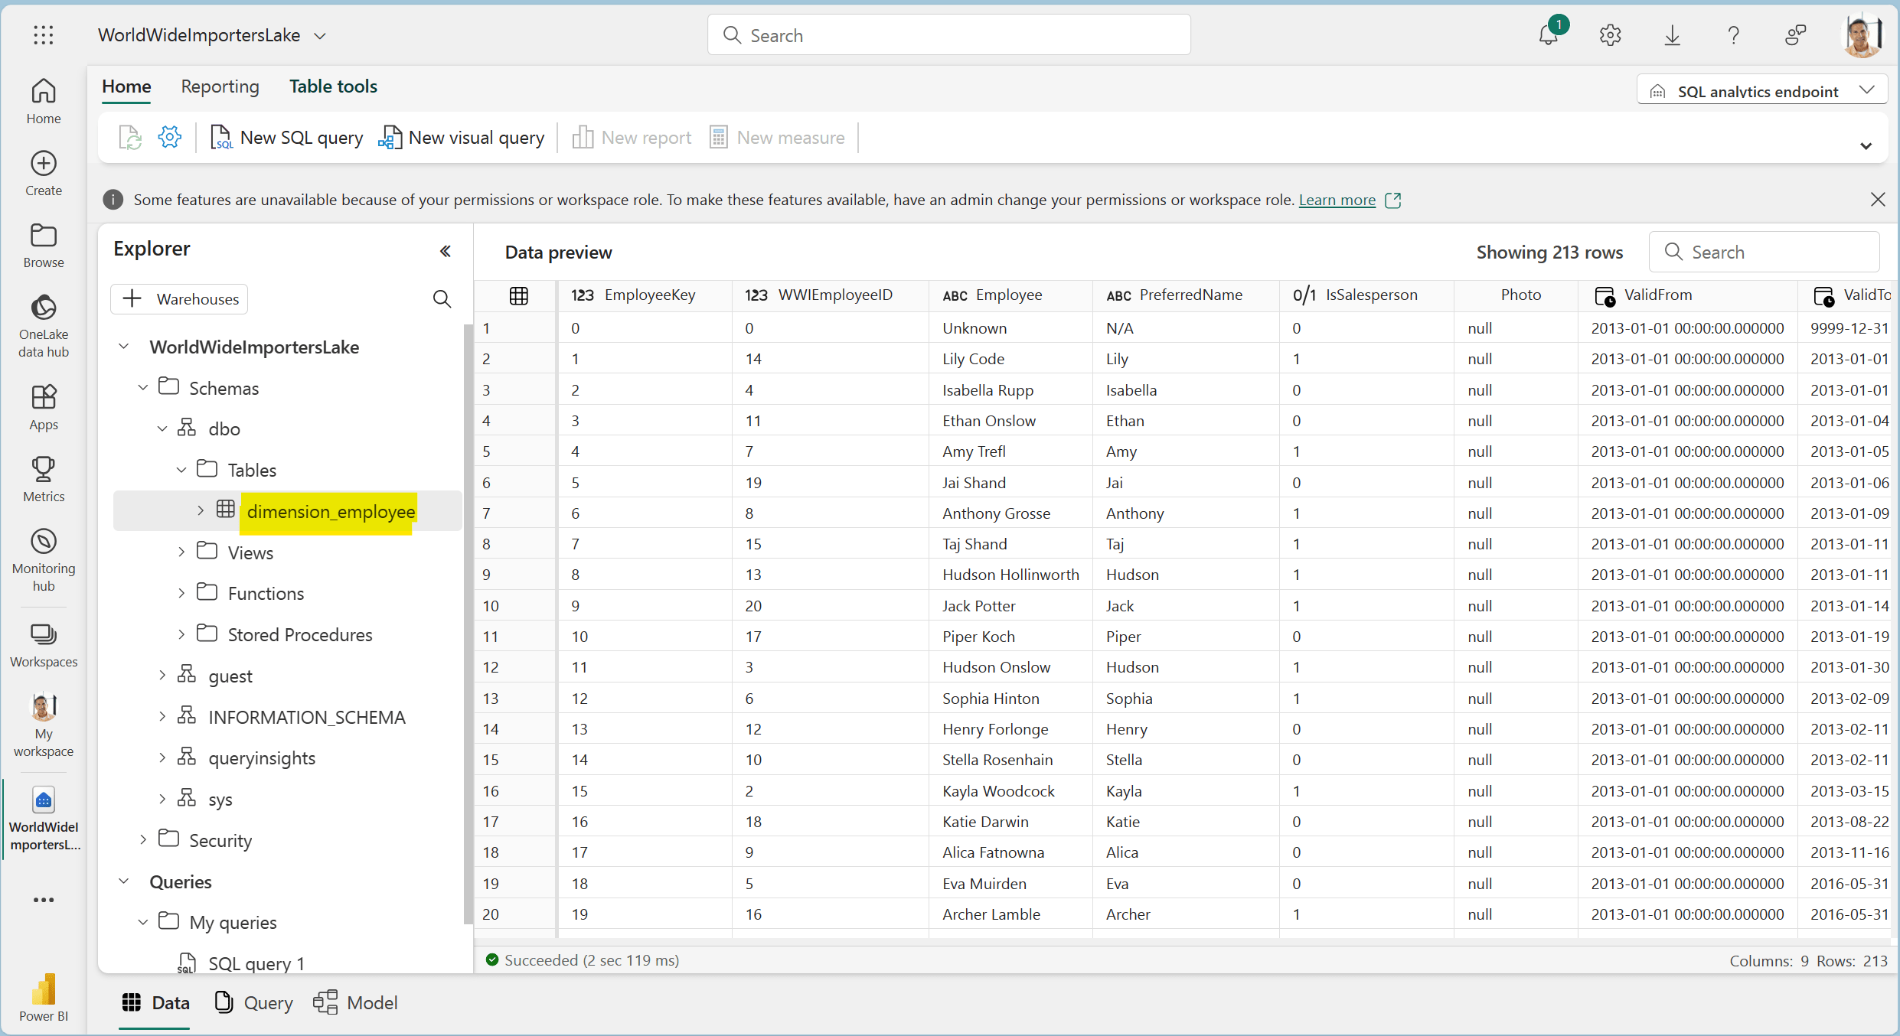
Task: Open SQL analytics endpoint dropdown
Action: pyautogui.click(x=1761, y=91)
